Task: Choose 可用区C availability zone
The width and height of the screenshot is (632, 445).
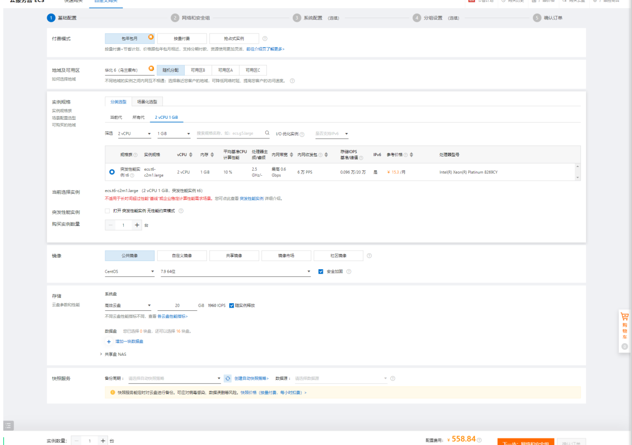Action: point(253,70)
